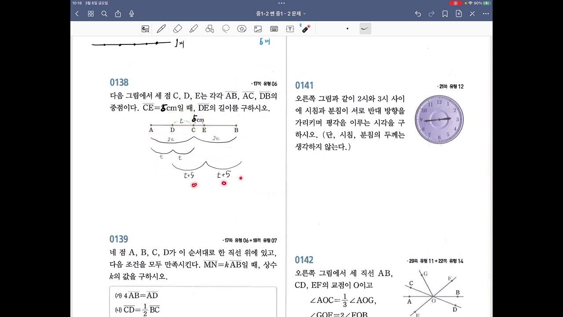563x317 pixels.
Task: Tap the time display 10:18
Action: click(77, 3)
